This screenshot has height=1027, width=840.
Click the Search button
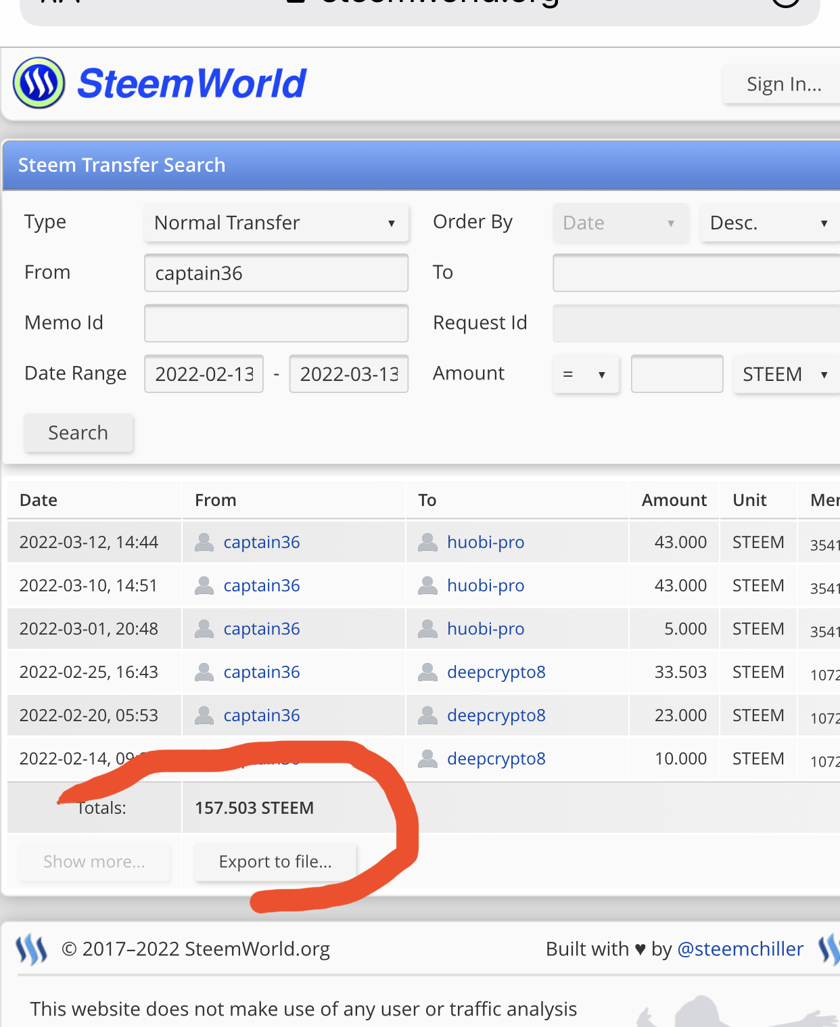point(78,432)
